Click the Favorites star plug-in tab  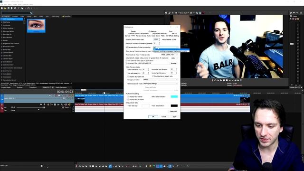click(x=66, y=16)
